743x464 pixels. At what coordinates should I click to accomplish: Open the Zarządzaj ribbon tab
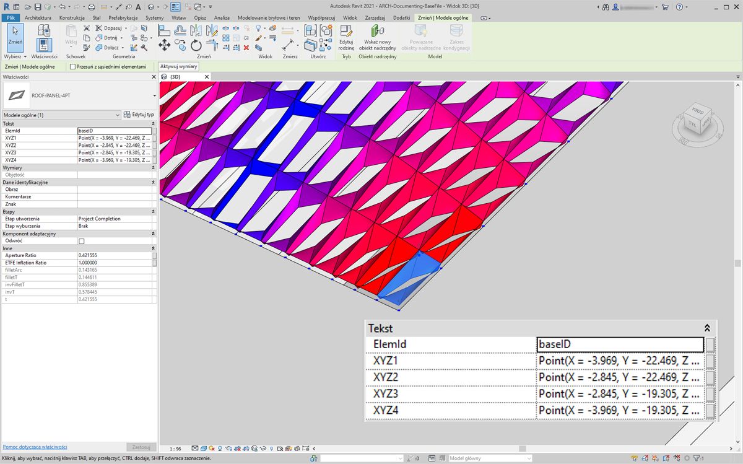pos(376,18)
